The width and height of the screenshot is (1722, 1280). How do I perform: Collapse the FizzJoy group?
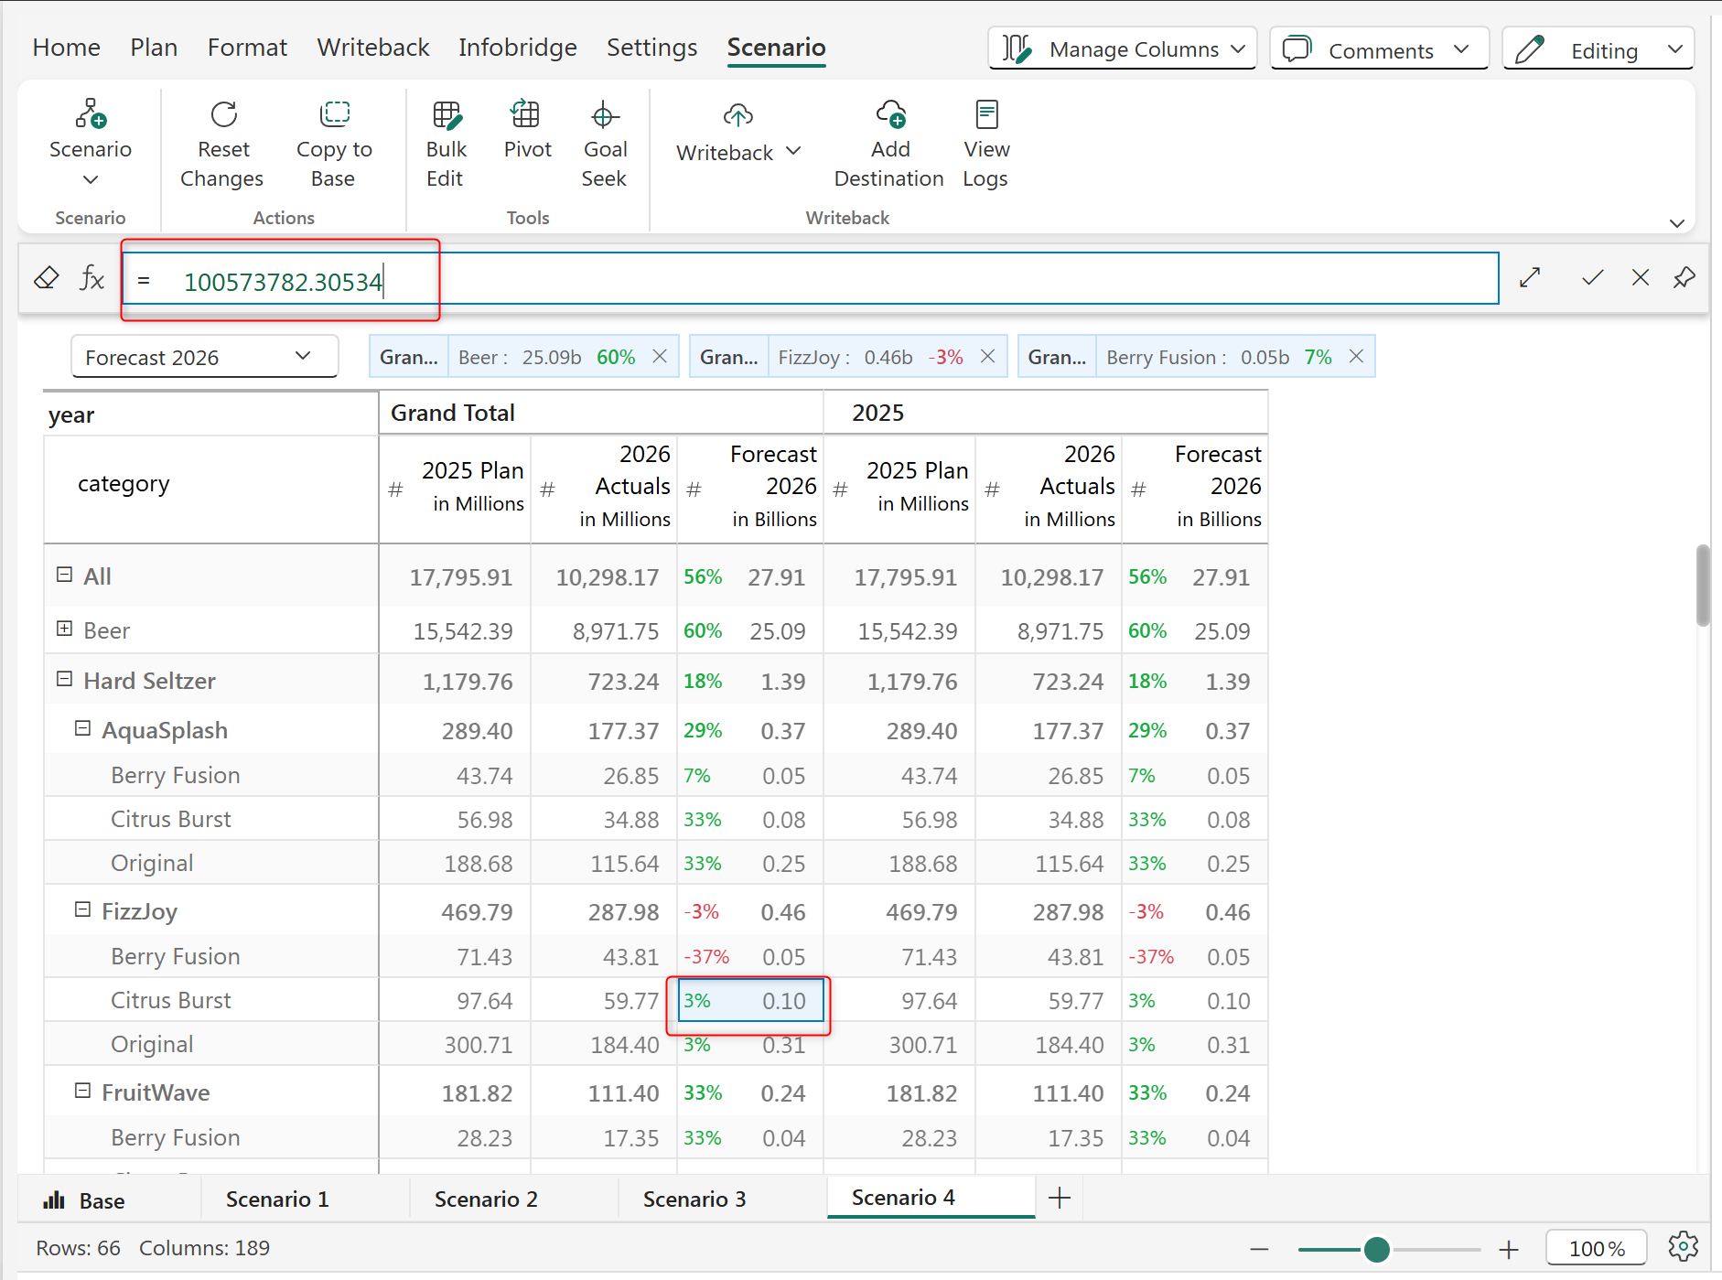(82, 909)
